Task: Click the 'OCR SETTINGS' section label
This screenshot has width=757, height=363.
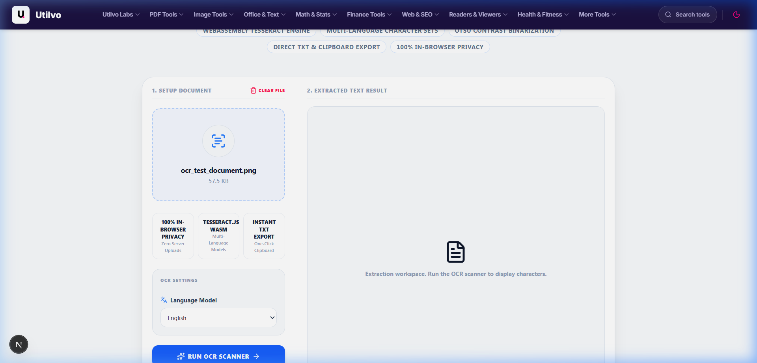Action: [179, 280]
